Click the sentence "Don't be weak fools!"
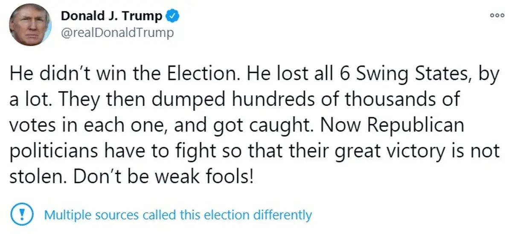 (165, 175)
